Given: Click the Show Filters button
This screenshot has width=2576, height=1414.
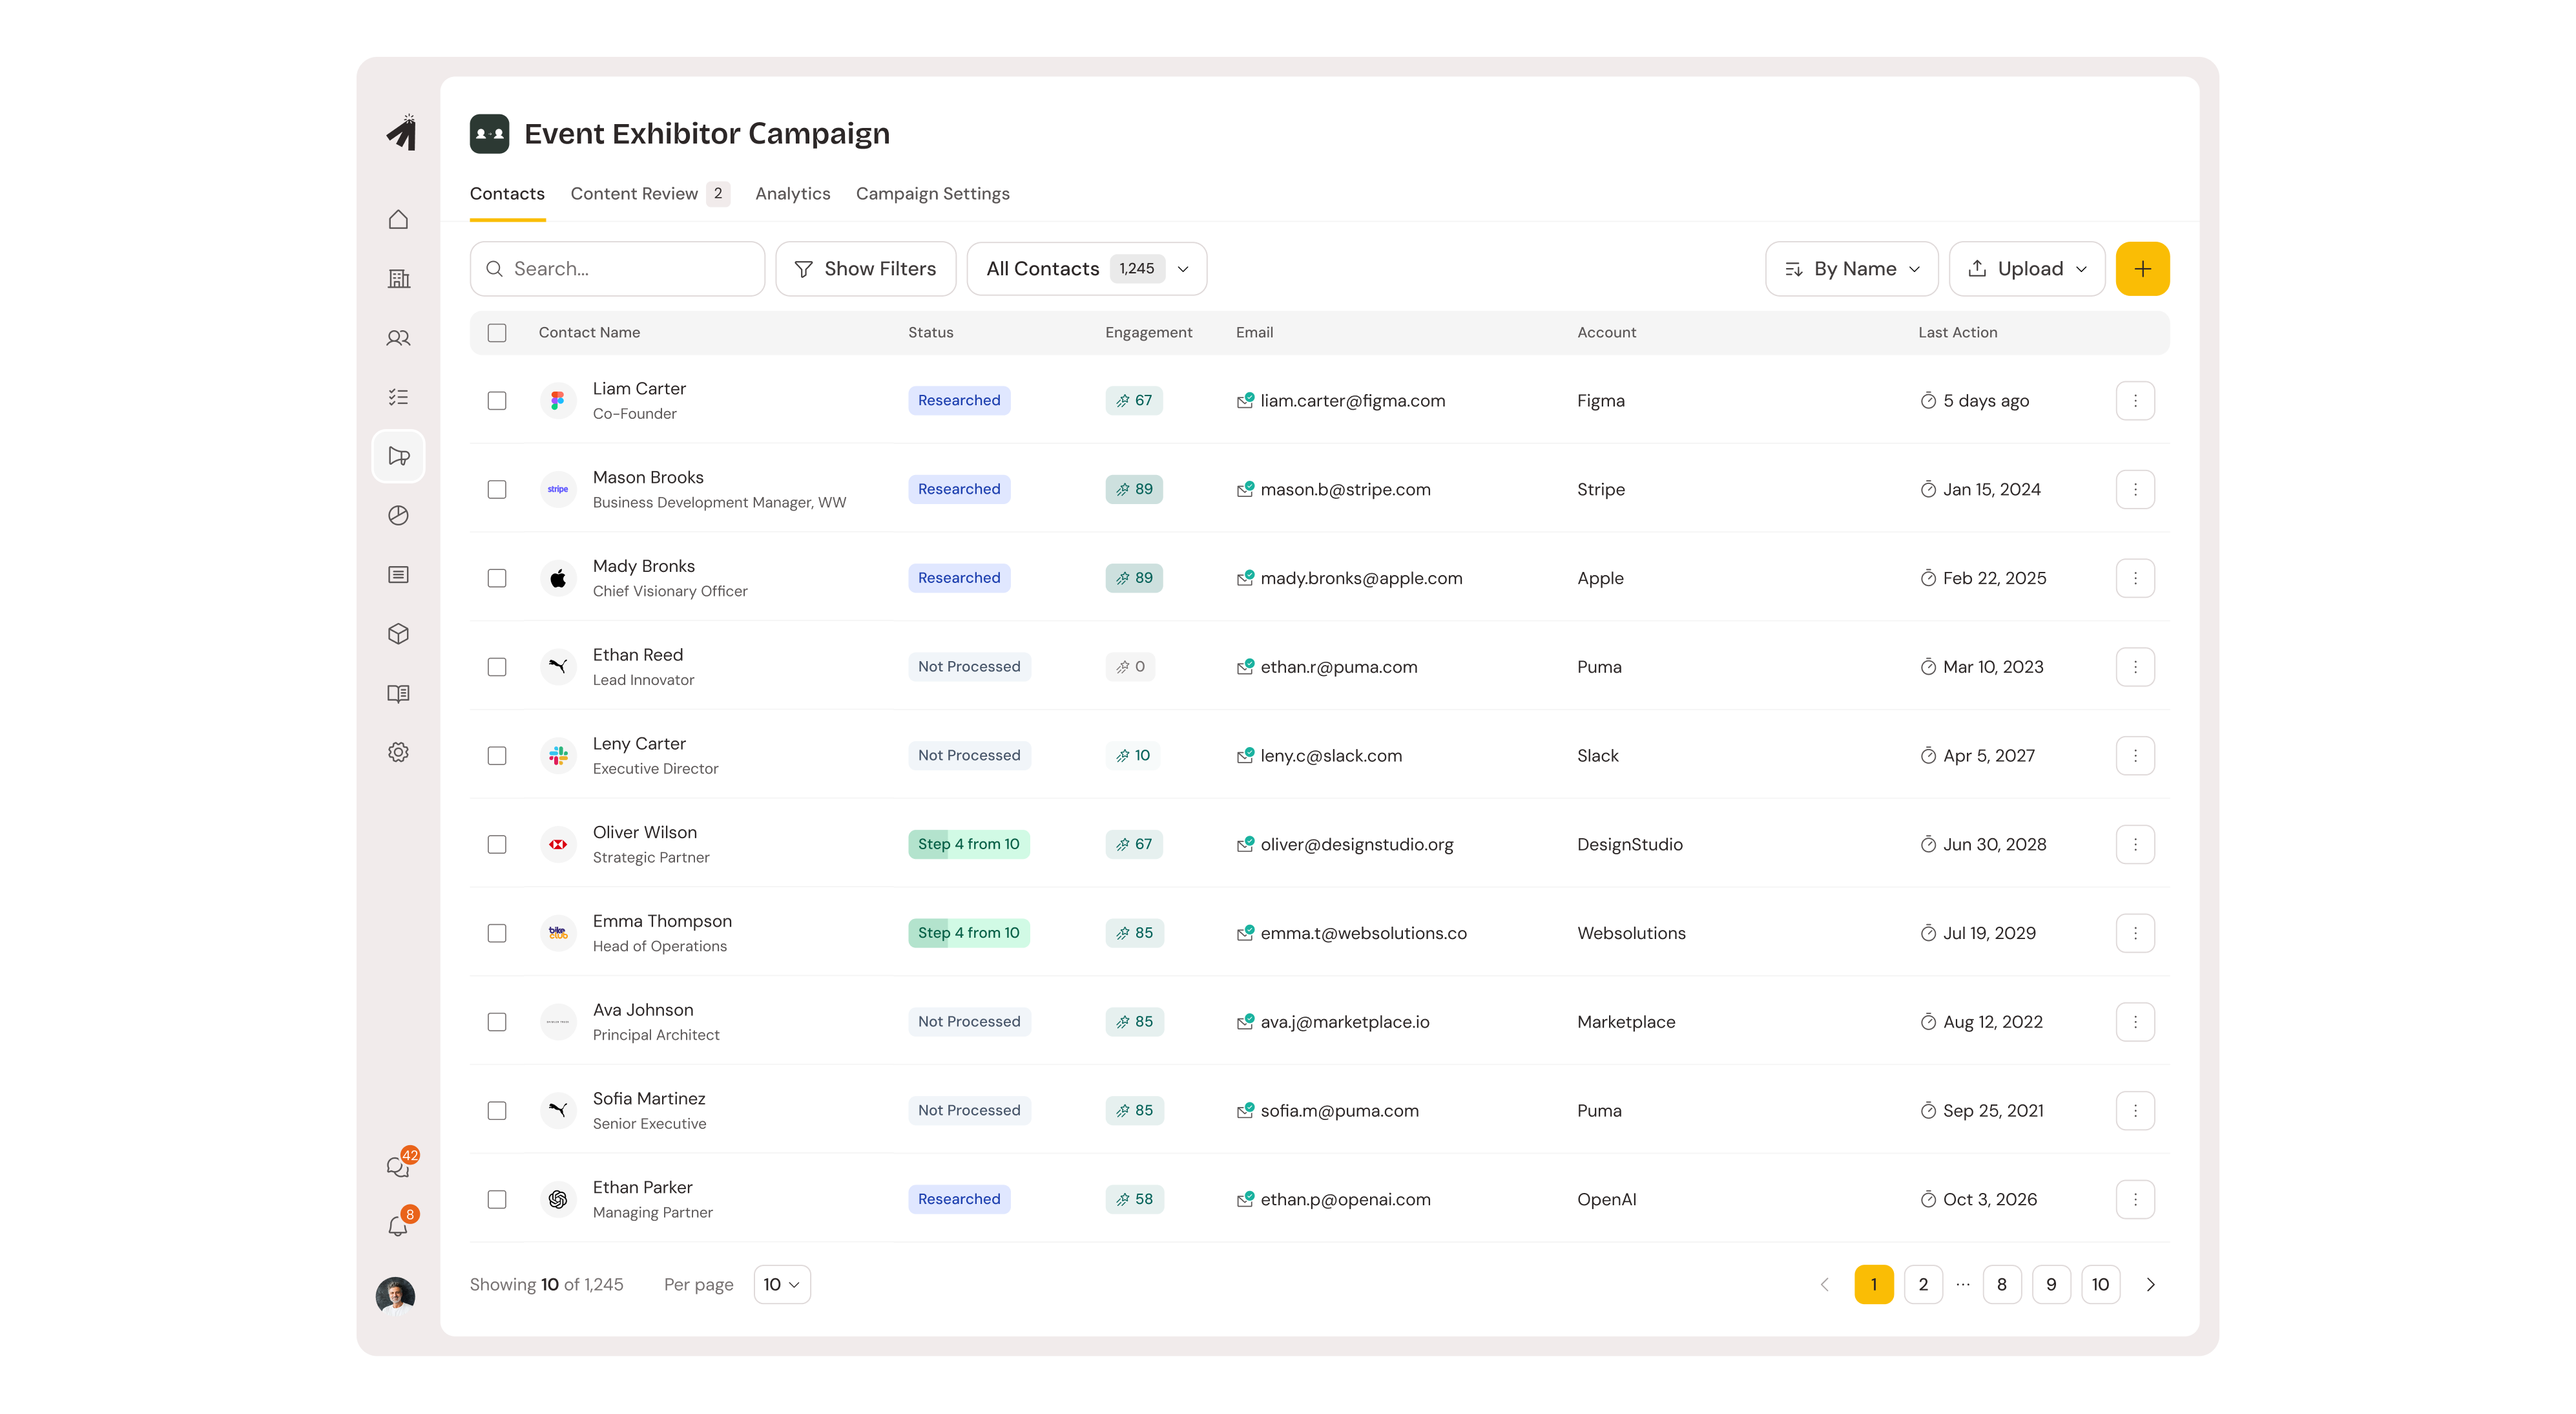Looking at the screenshot, I should (x=865, y=268).
